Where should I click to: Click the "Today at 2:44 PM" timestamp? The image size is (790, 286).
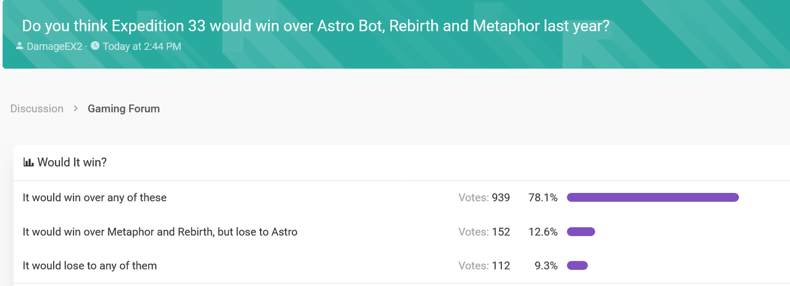pyautogui.click(x=141, y=46)
